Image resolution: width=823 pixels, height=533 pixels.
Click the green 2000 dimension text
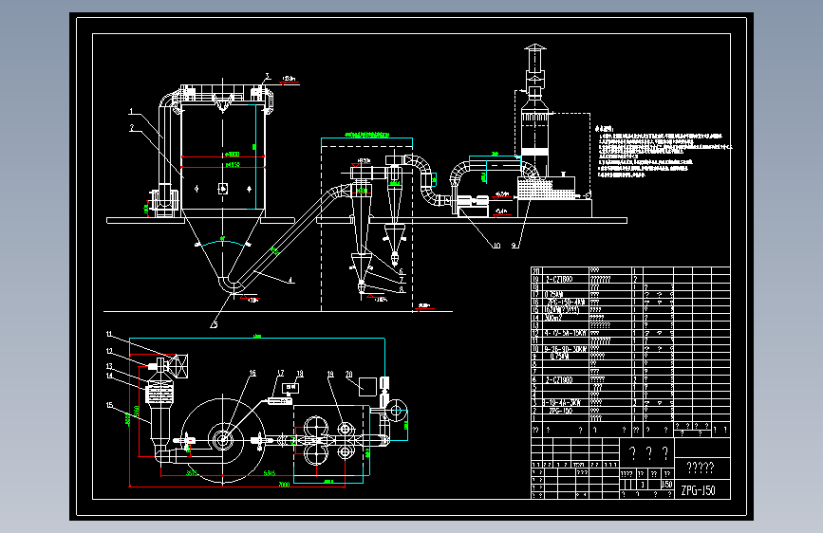pyautogui.click(x=284, y=485)
